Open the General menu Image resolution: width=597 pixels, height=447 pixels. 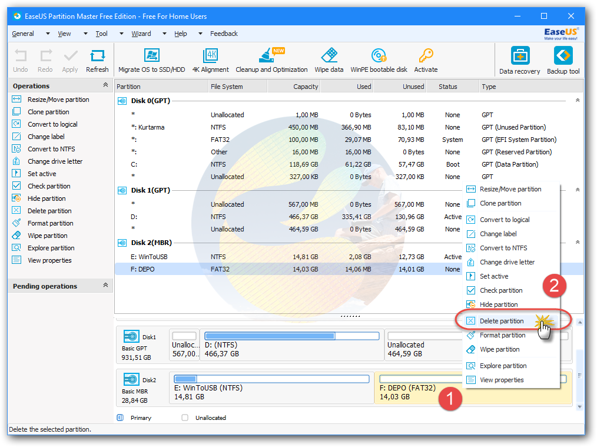(x=23, y=34)
